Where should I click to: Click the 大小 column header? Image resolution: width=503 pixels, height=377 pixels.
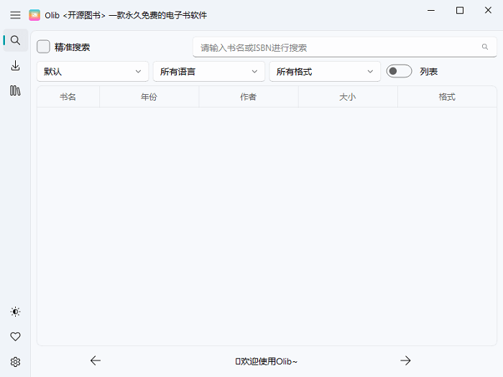[347, 97]
